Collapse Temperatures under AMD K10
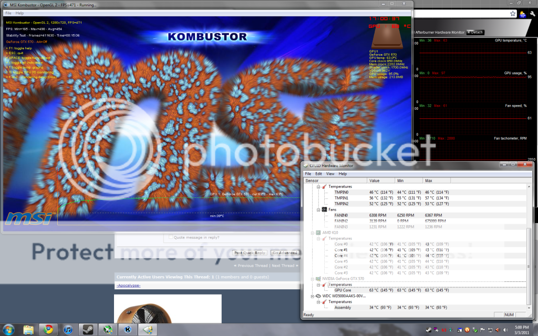The image size is (538, 336). tap(318, 238)
